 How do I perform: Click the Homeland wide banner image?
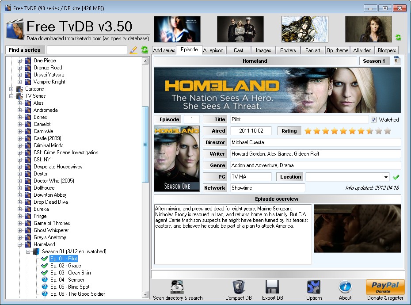tap(278, 90)
